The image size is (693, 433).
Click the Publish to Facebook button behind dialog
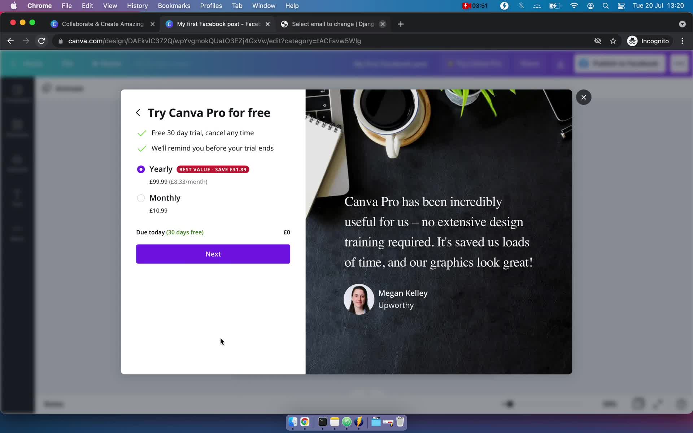pos(620,64)
